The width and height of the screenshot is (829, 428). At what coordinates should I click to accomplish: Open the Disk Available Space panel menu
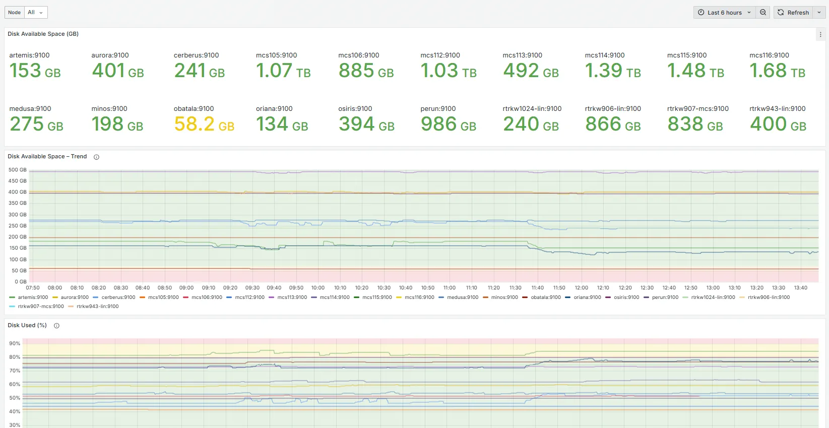[820, 35]
